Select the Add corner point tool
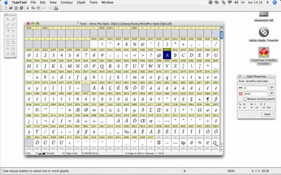The height and width of the screenshot is (175, 281). click(x=13, y=31)
